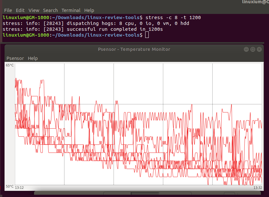Image resolution: width=269 pixels, height=197 pixels.
Task: Open the terminal File menu
Action: pos(8,10)
